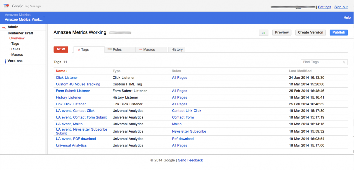The image size is (354, 170).
Task: Click the red NEW button
Action: (x=61, y=49)
